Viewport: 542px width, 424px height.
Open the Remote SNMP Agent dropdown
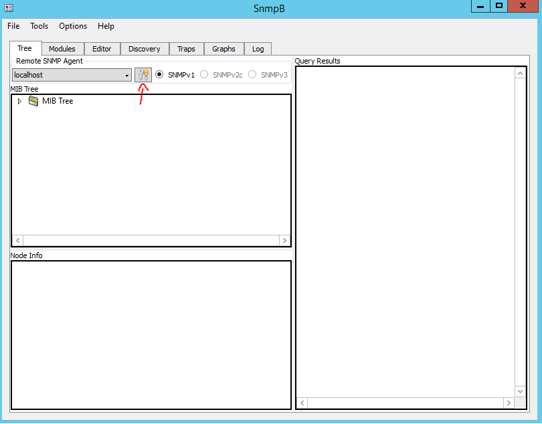[x=126, y=74]
